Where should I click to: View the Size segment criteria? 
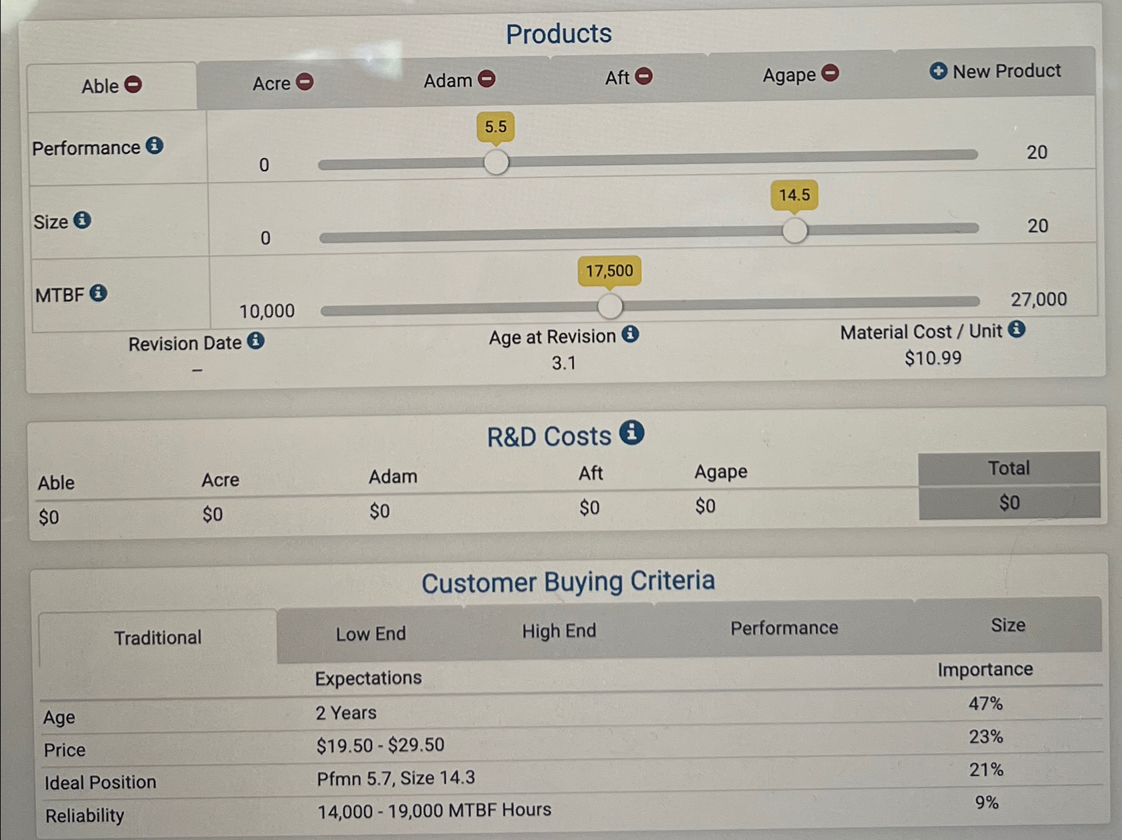tap(1007, 625)
